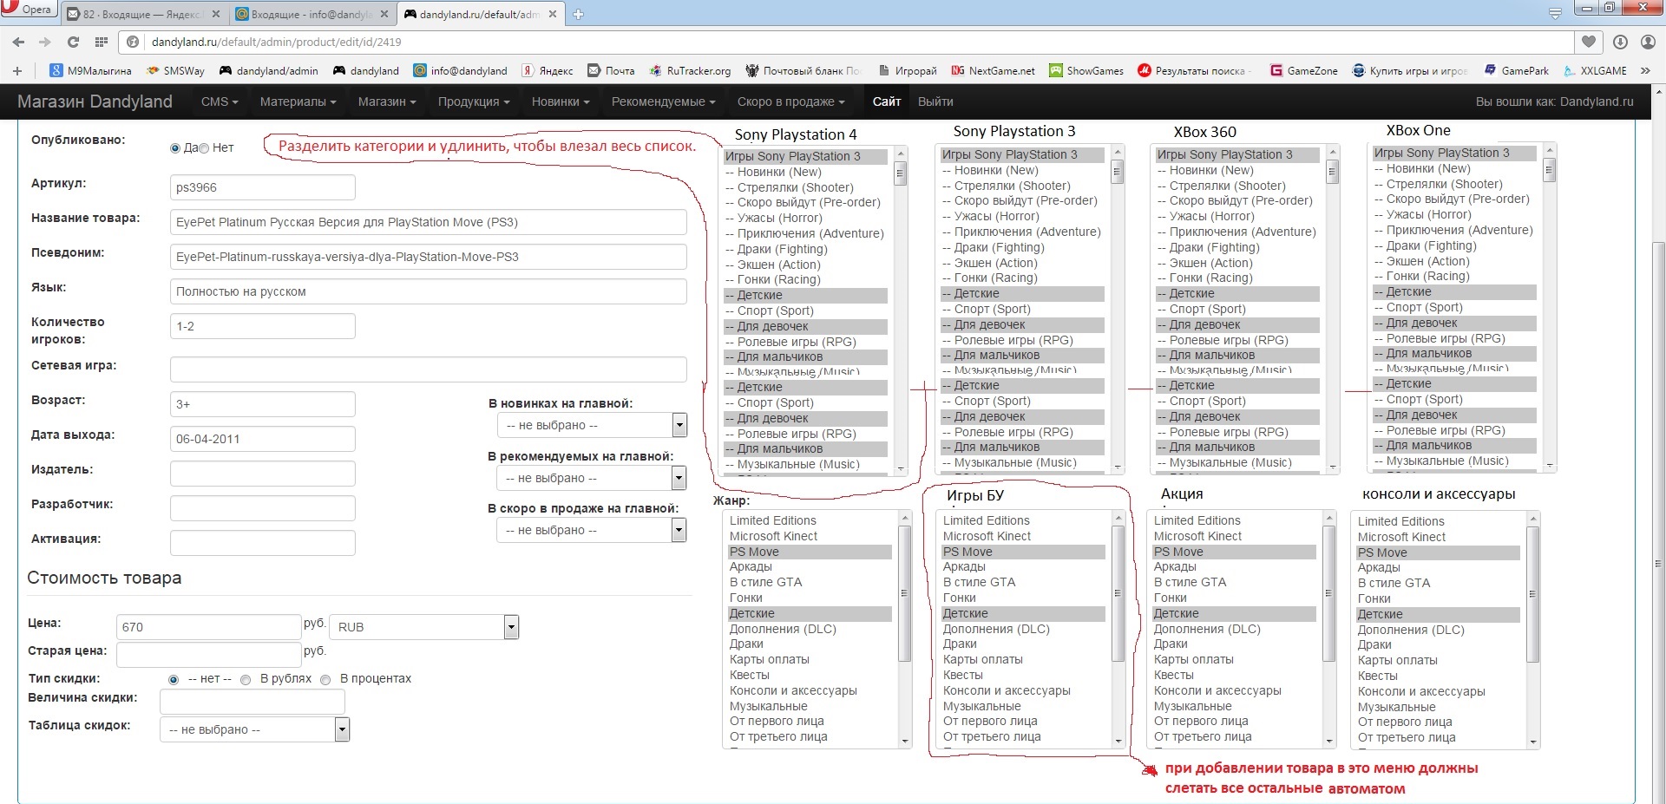1666x804 pixels.
Task: Set Опубликовано to Нет
Action: point(204,148)
